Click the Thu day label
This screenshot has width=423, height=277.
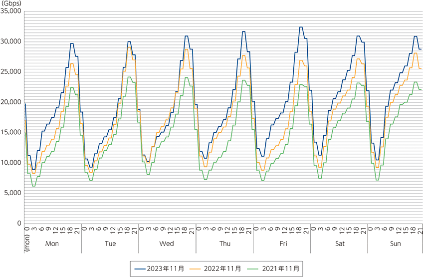(224, 244)
